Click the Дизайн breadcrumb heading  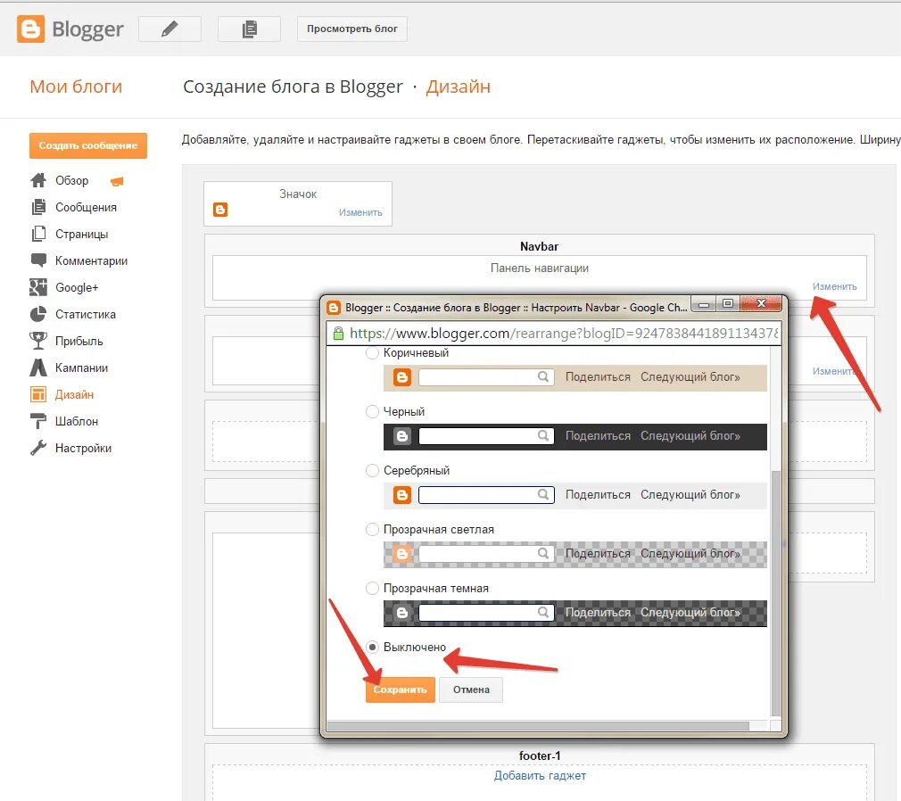point(458,87)
